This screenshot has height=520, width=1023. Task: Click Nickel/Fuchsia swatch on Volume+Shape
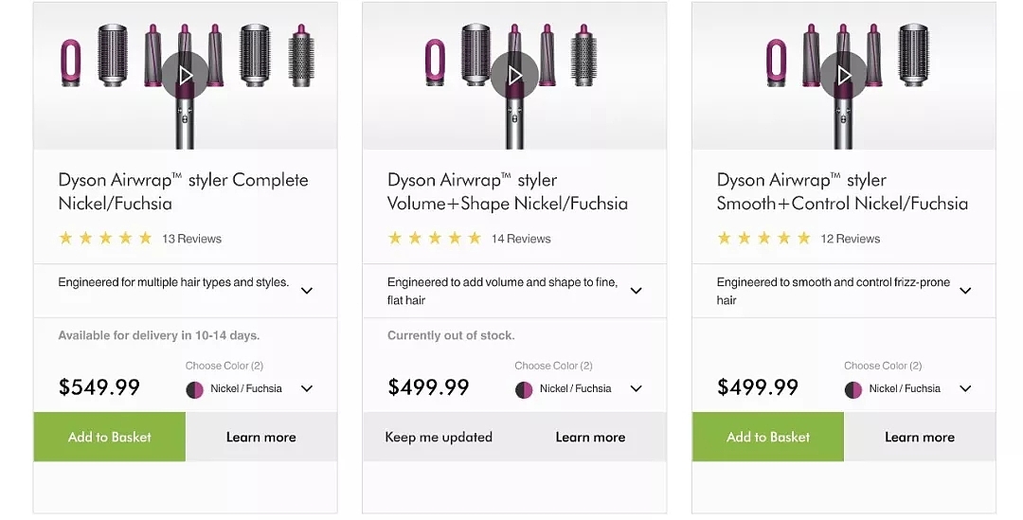click(525, 389)
